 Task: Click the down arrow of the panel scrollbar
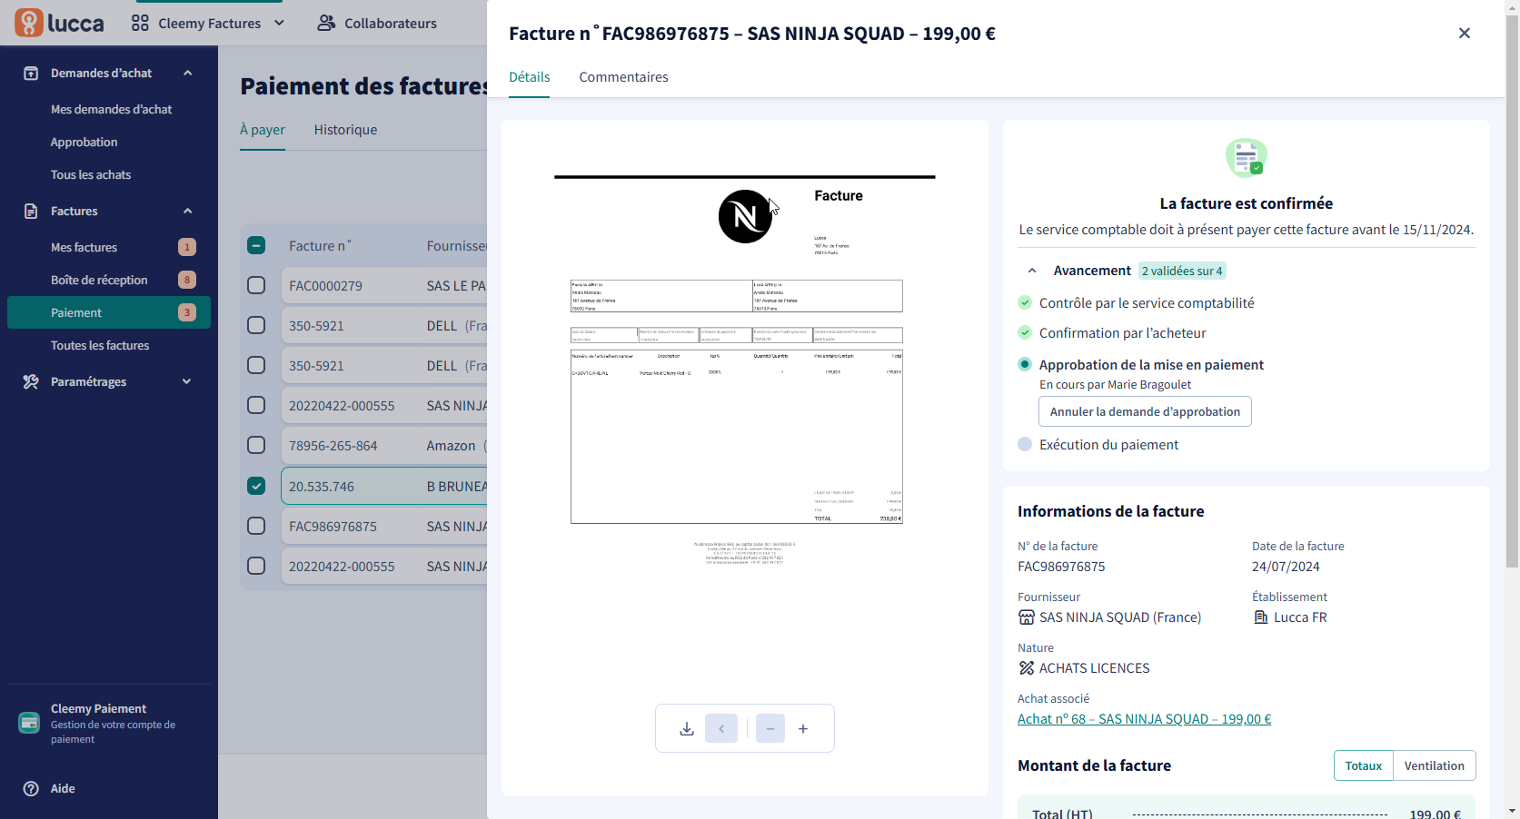click(1512, 811)
